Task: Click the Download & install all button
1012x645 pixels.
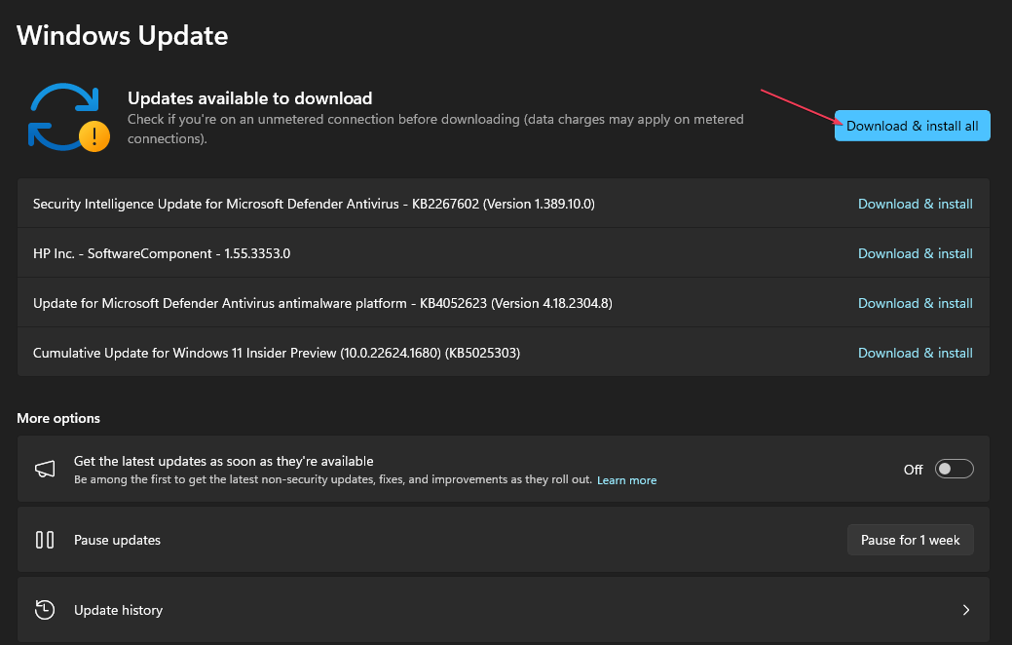Action: pyautogui.click(x=912, y=126)
